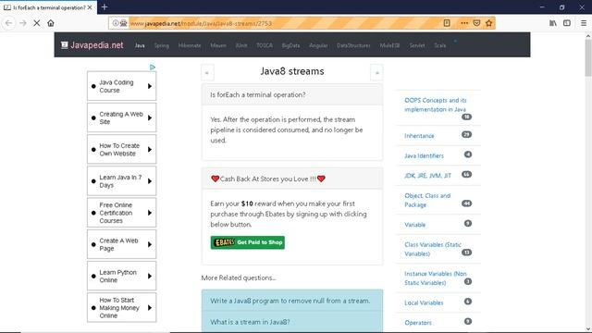Image resolution: width=592 pixels, height=333 pixels.
Task: Open page actions three-dot menu
Action: coord(464,23)
